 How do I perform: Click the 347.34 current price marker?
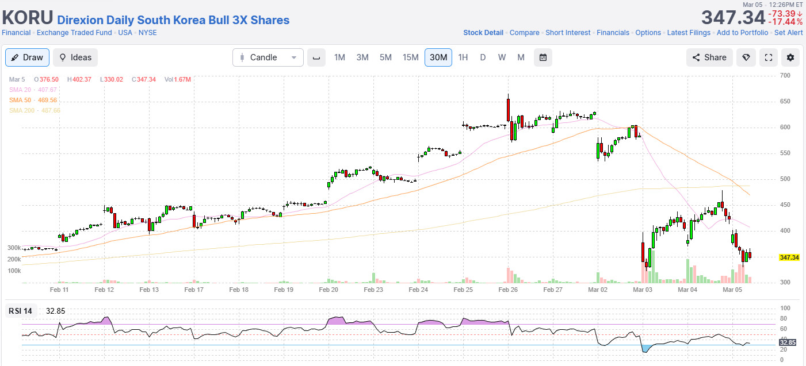tap(789, 257)
